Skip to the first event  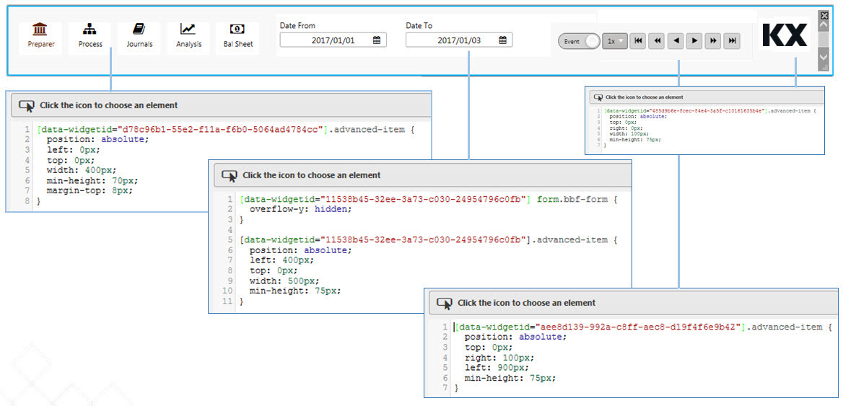pos(638,42)
